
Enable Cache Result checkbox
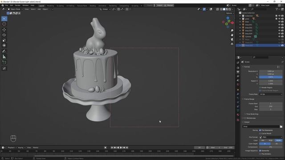[x=260, y=133]
